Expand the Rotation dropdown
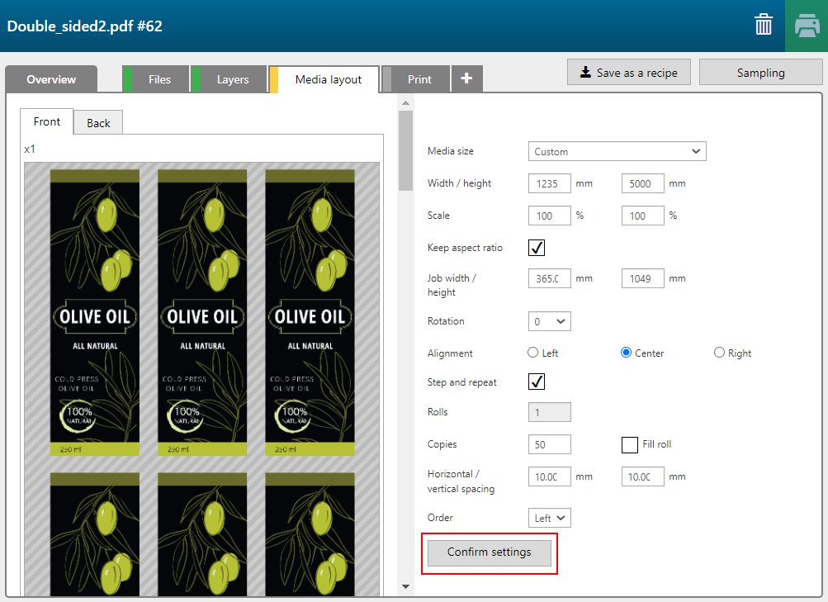The image size is (828, 602). tap(549, 321)
